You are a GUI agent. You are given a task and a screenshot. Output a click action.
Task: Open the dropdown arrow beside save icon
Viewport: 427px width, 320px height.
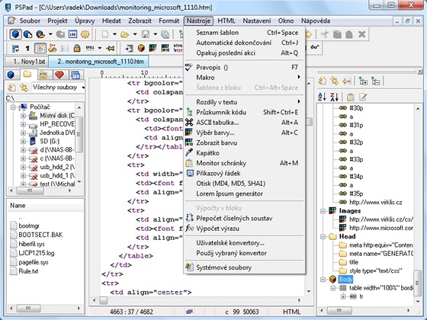click(156, 34)
